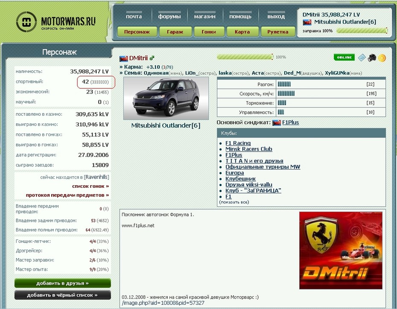Click the Mitsubishi Outlander car photo
Screen dimensions: 397x309
tap(166, 99)
